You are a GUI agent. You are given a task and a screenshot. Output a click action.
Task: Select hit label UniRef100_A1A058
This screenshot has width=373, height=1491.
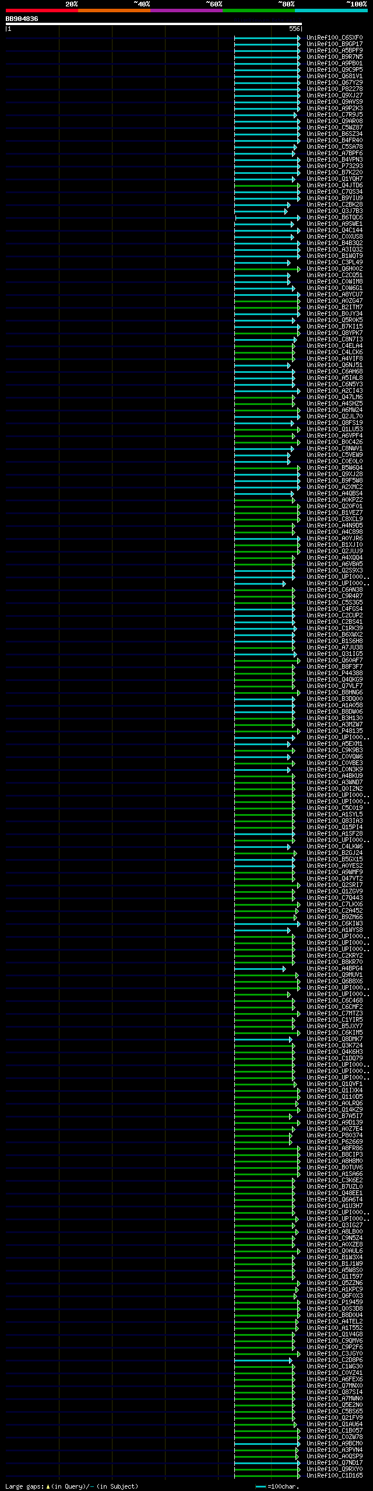[x=335, y=706]
